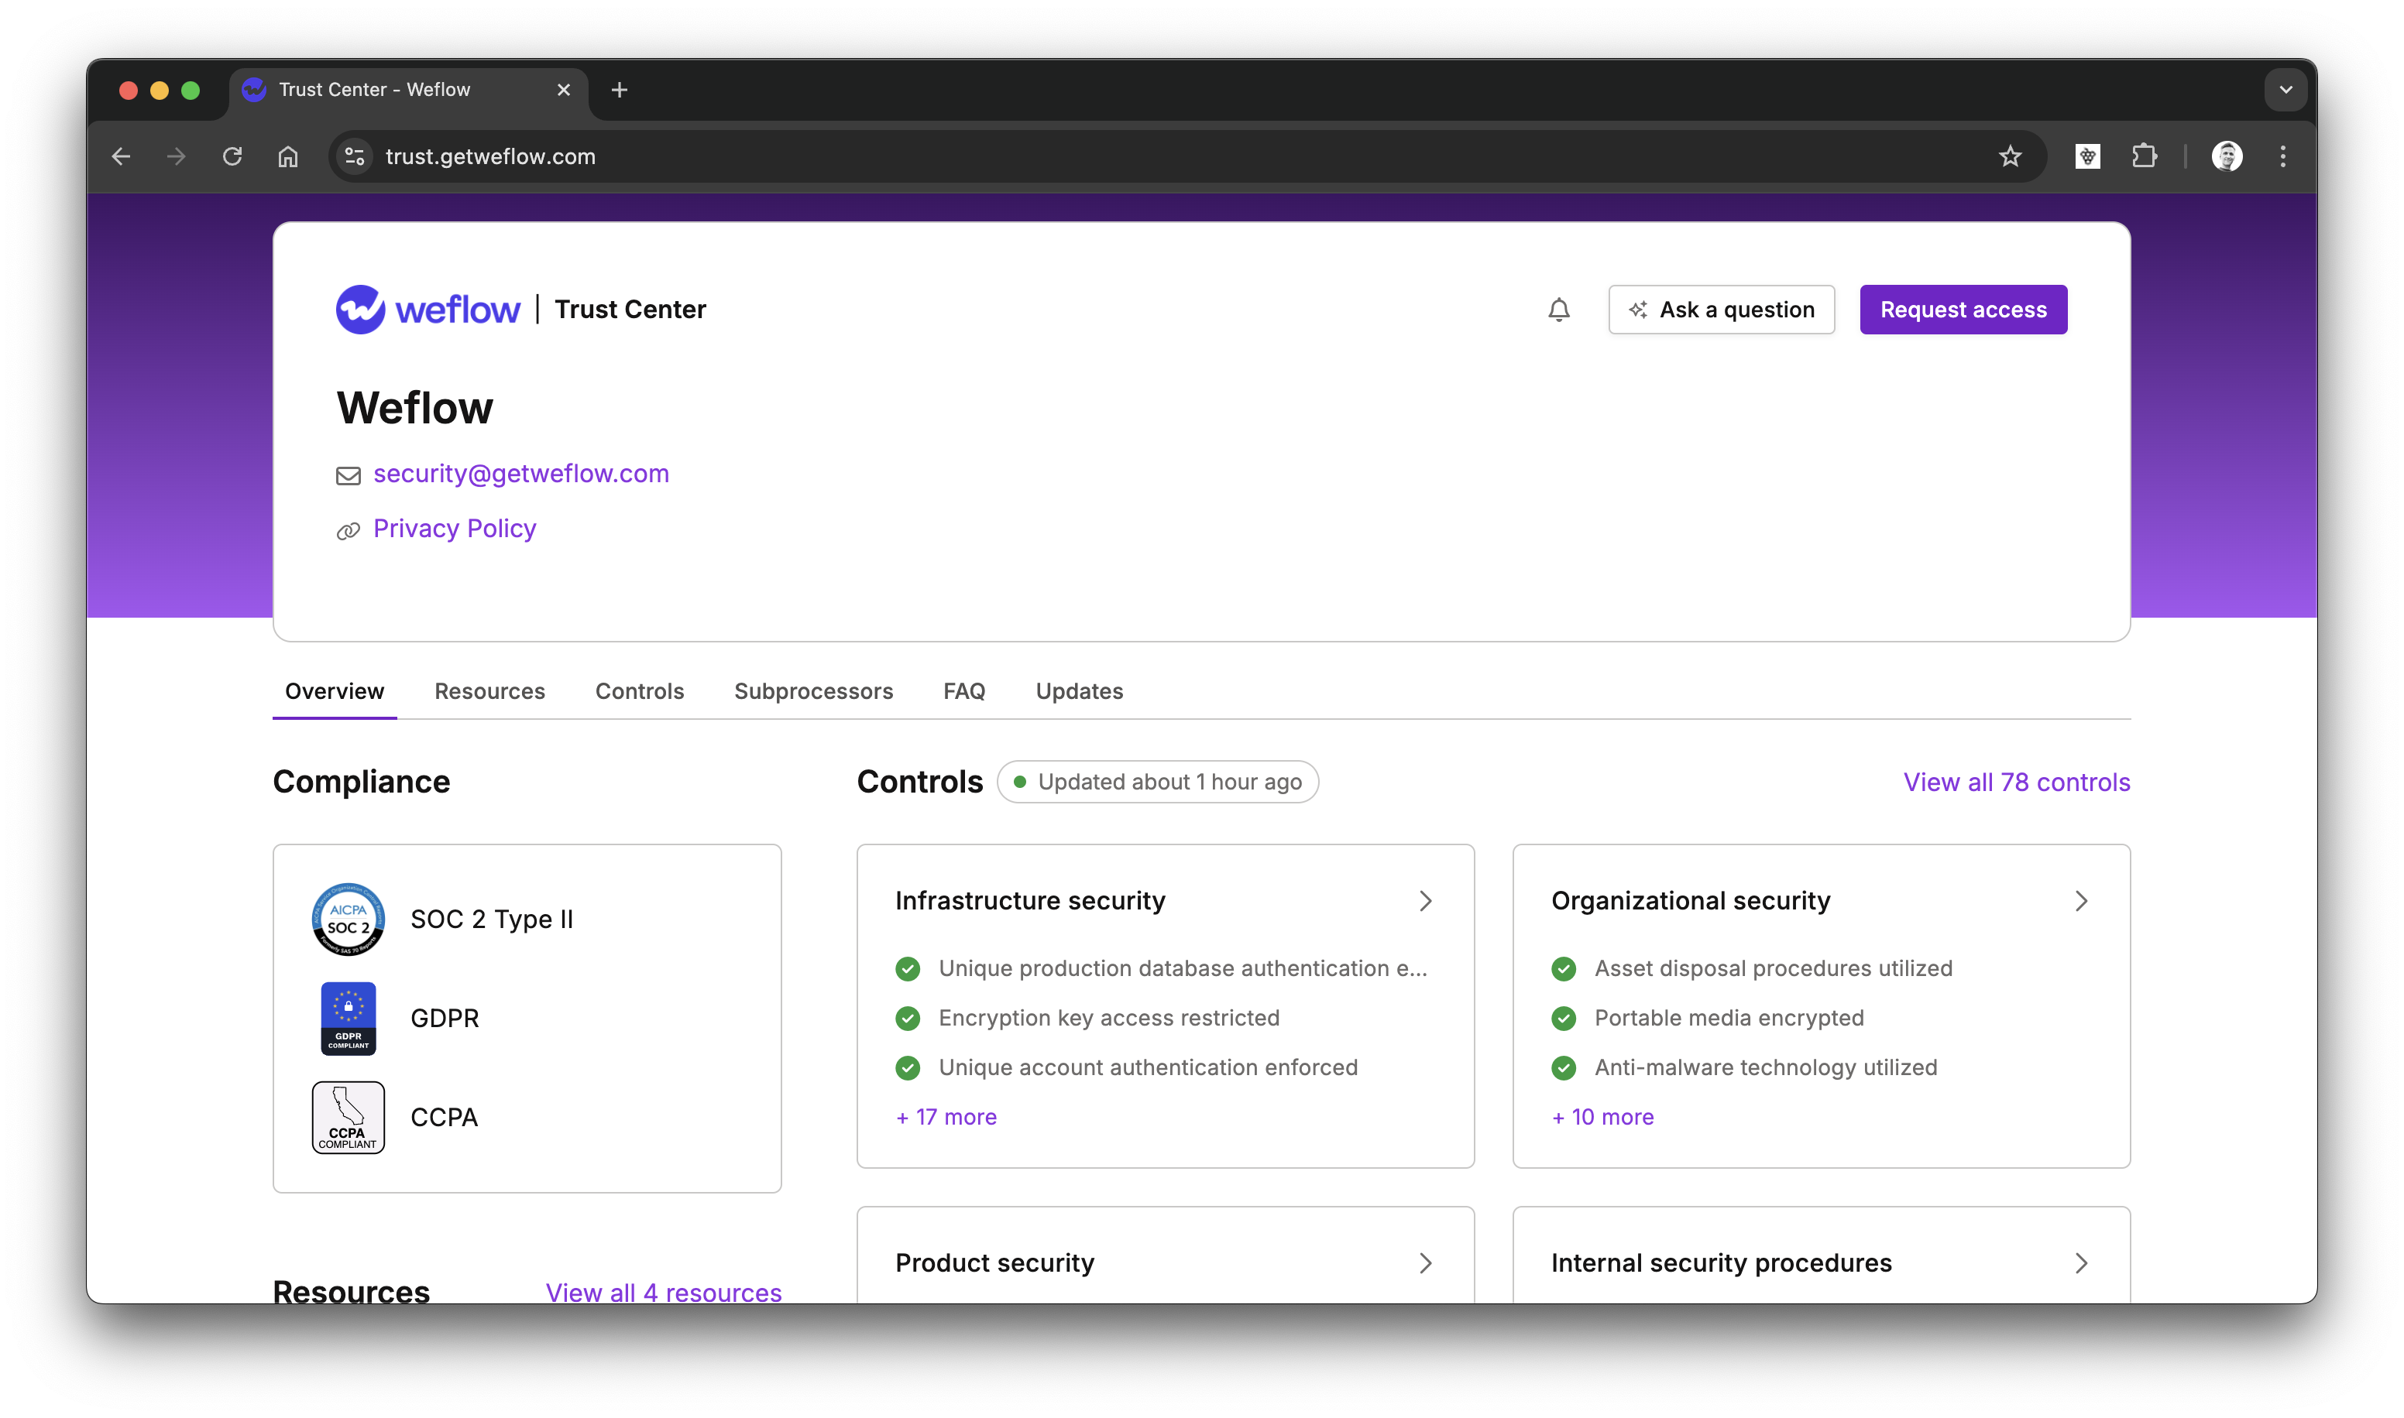Open the tab search dropdown arrow
The height and width of the screenshot is (1418, 2404).
(2286, 90)
